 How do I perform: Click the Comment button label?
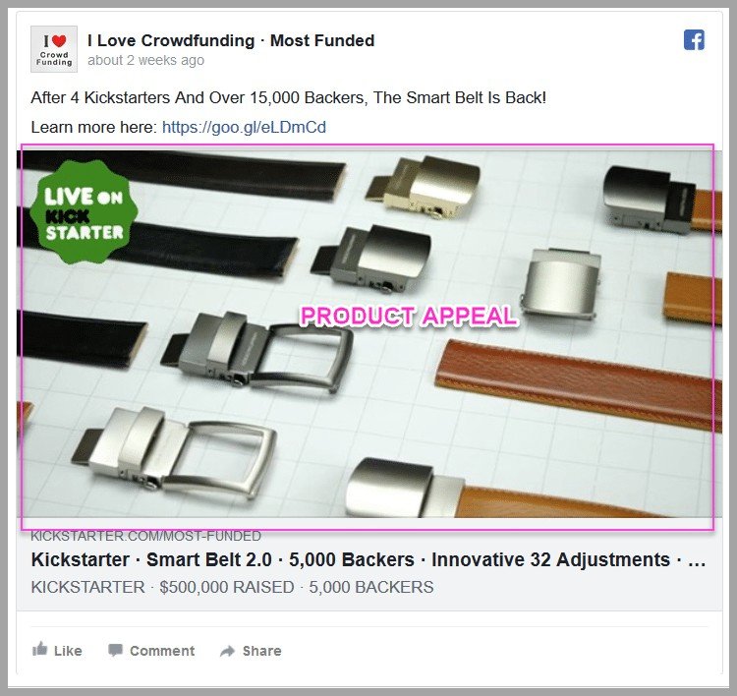tap(162, 651)
